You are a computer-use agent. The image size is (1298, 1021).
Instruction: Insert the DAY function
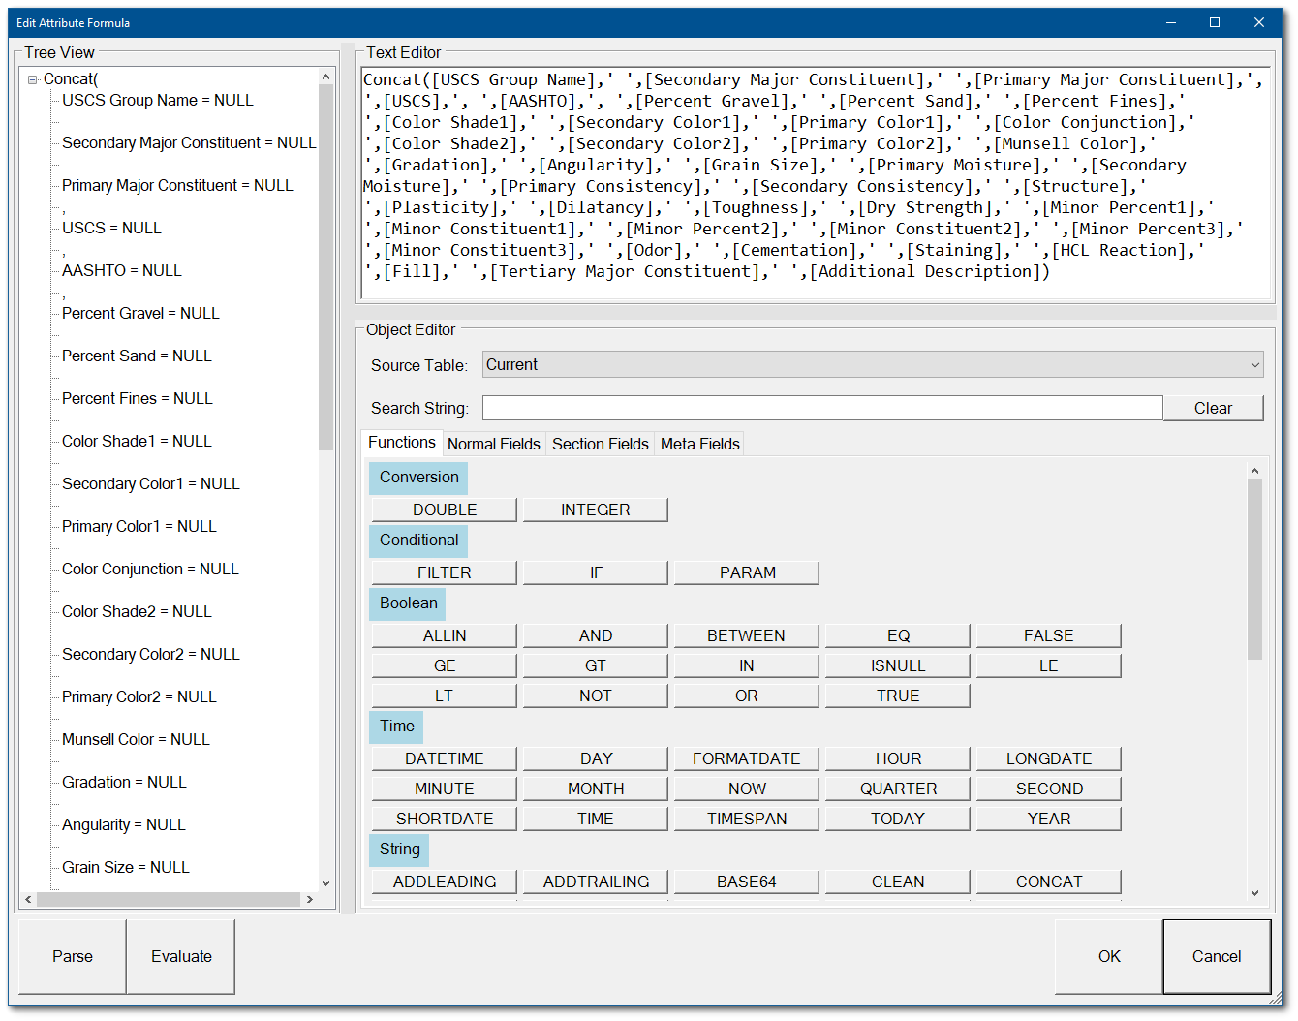pos(596,758)
